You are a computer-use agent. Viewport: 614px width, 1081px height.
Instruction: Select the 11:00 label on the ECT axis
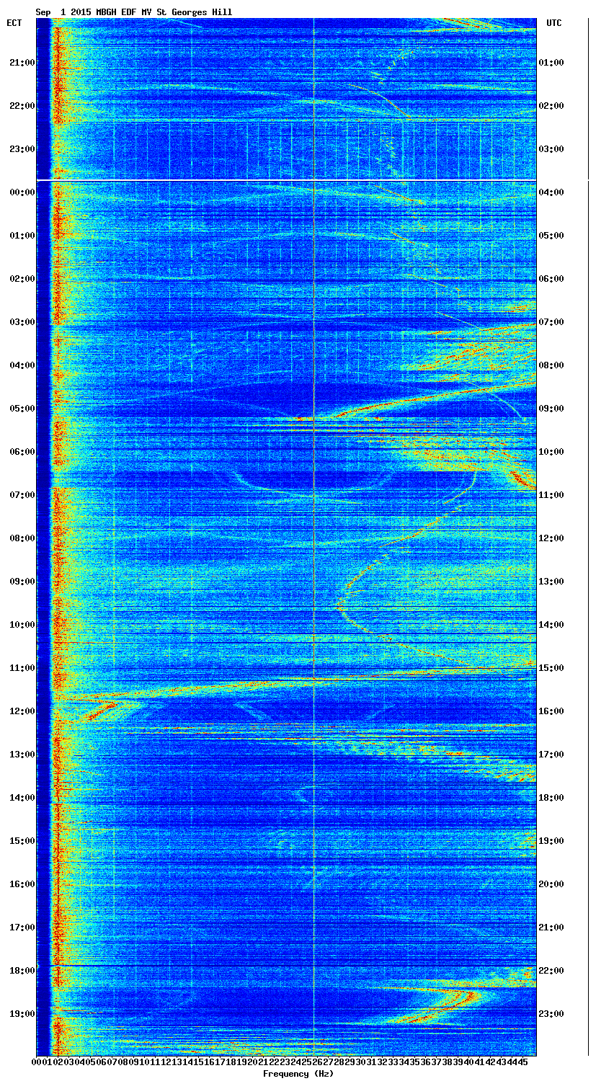point(21,668)
